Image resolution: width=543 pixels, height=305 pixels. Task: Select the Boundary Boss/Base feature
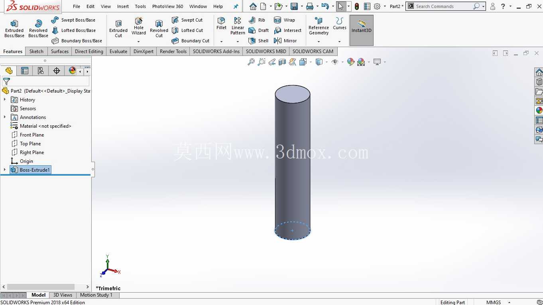(77, 41)
